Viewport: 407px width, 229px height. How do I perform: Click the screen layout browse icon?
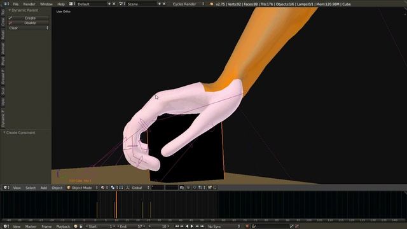tap(72, 4)
